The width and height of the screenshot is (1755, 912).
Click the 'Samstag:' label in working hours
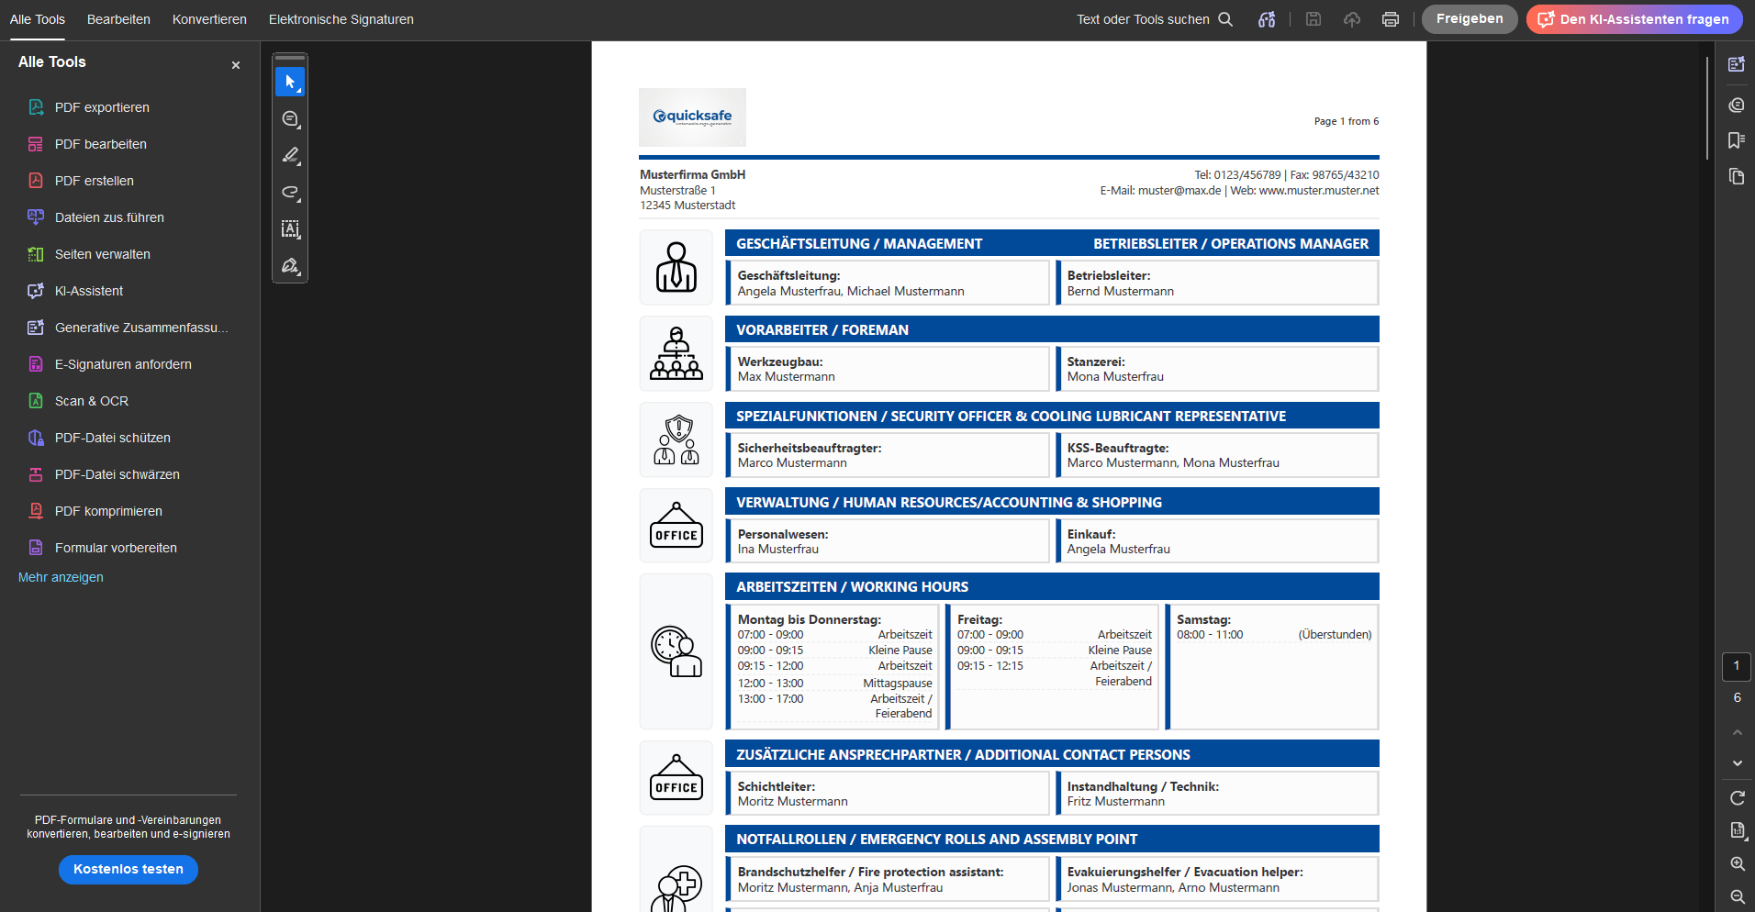click(x=1203, y=620)
